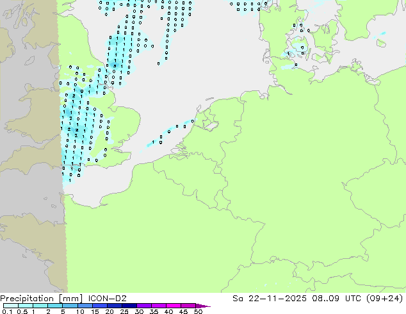Click the 'Sa 22-11-2025' date text

[x=270, y=299]
